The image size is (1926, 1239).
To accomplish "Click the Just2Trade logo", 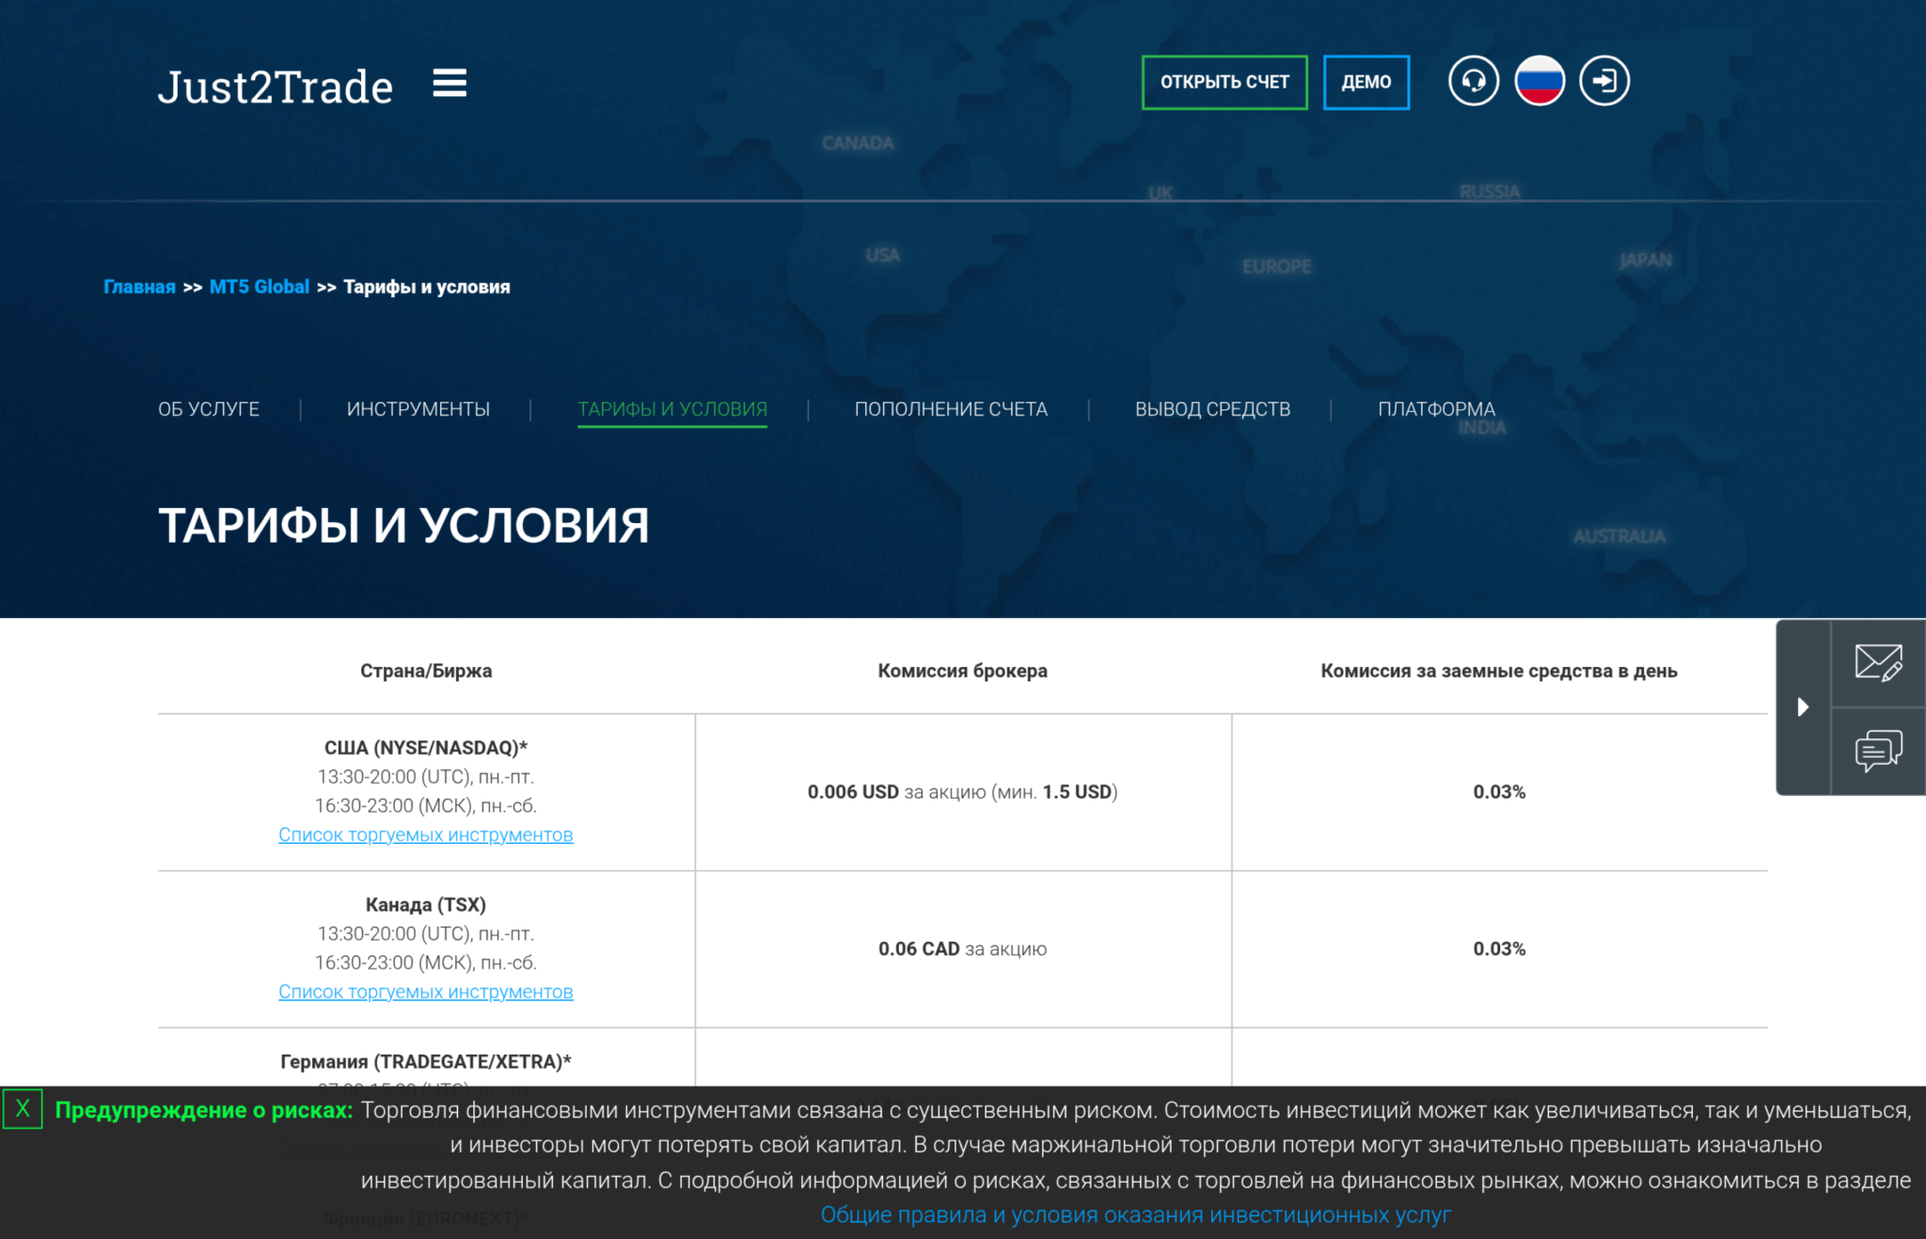I will click(275, 87).
